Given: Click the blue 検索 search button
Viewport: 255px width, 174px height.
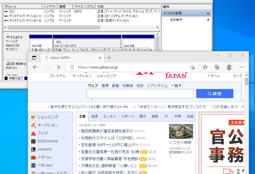Looking at the screenshot, I should [x=215, y=94].
